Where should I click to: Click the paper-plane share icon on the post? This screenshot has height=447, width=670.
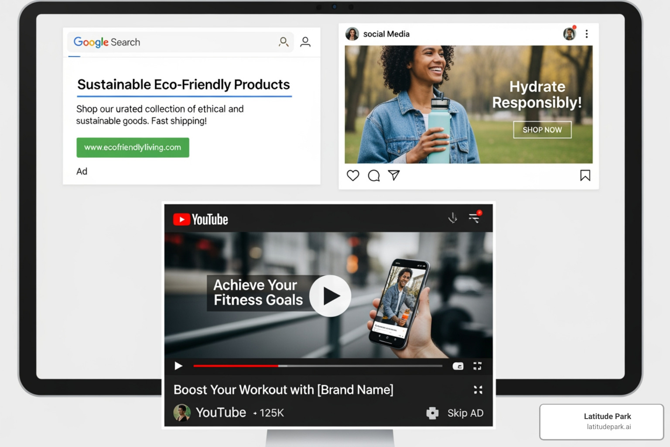point(394,175)
